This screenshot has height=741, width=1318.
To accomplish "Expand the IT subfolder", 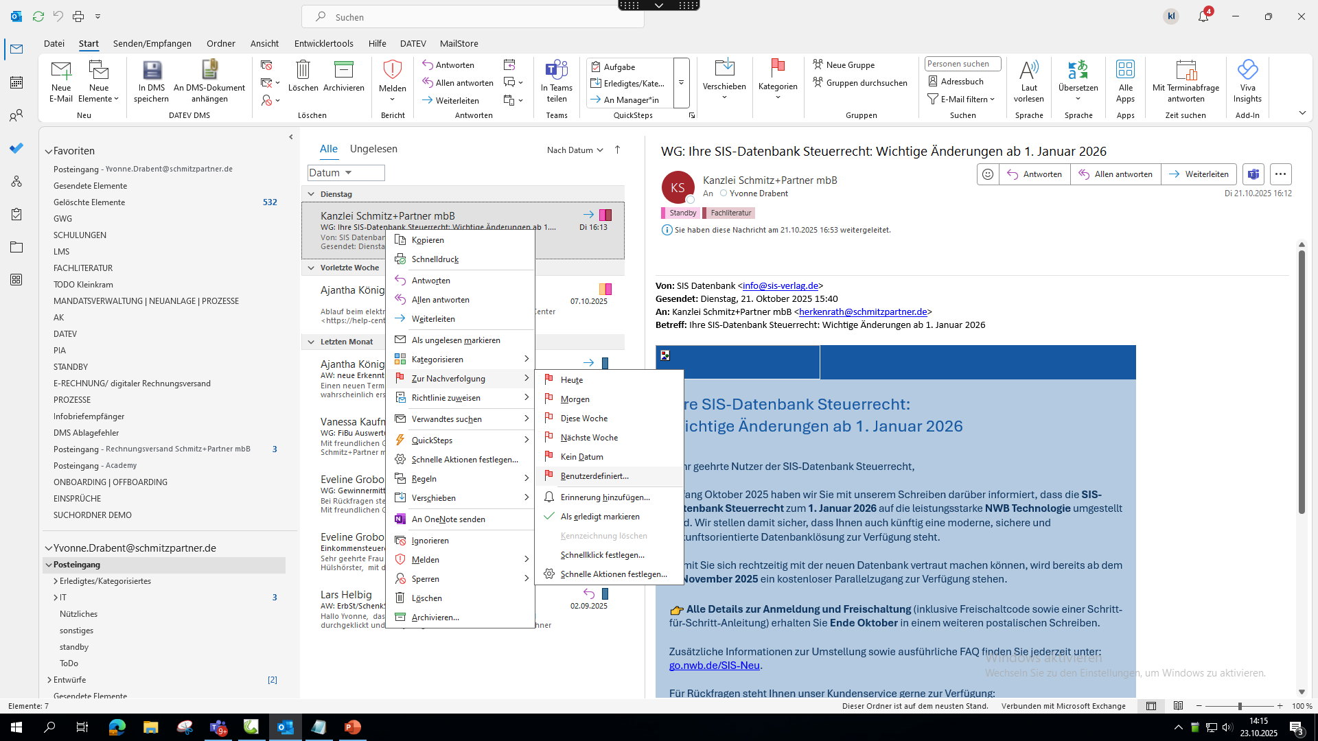I will point(56,598).
